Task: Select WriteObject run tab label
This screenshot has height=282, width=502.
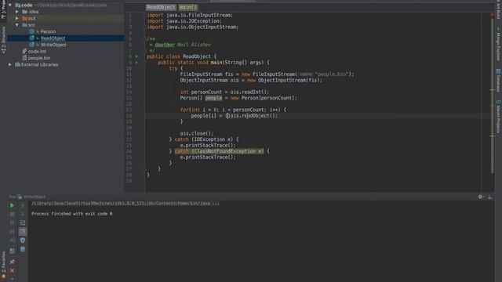Action: (35, 197)
